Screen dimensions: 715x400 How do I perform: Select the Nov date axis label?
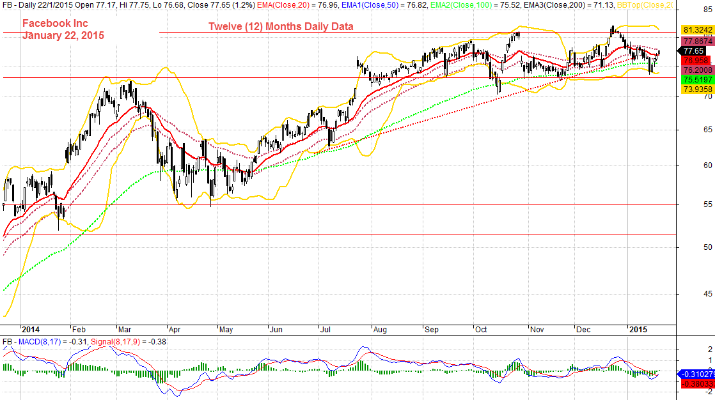tap(538, 329)
